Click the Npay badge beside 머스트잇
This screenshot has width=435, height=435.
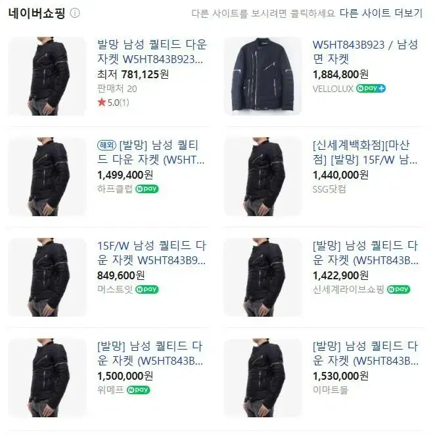tap(147, 289)
